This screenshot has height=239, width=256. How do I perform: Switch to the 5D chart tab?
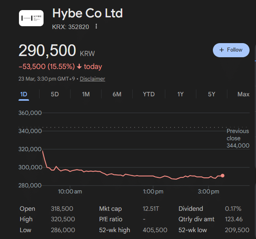(55, 94)
